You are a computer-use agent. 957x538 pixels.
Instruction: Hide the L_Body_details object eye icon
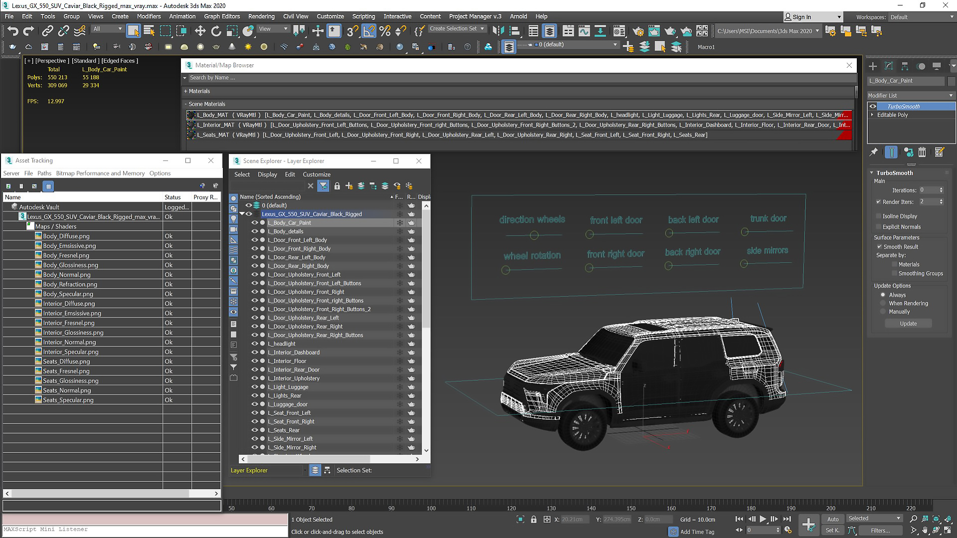click(x=254, y=231)
